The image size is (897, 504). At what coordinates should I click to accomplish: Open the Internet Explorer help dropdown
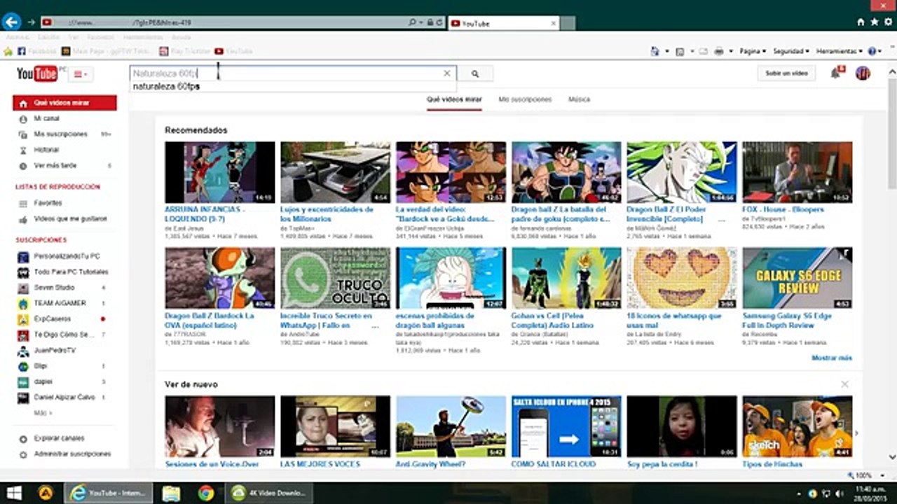874,51
